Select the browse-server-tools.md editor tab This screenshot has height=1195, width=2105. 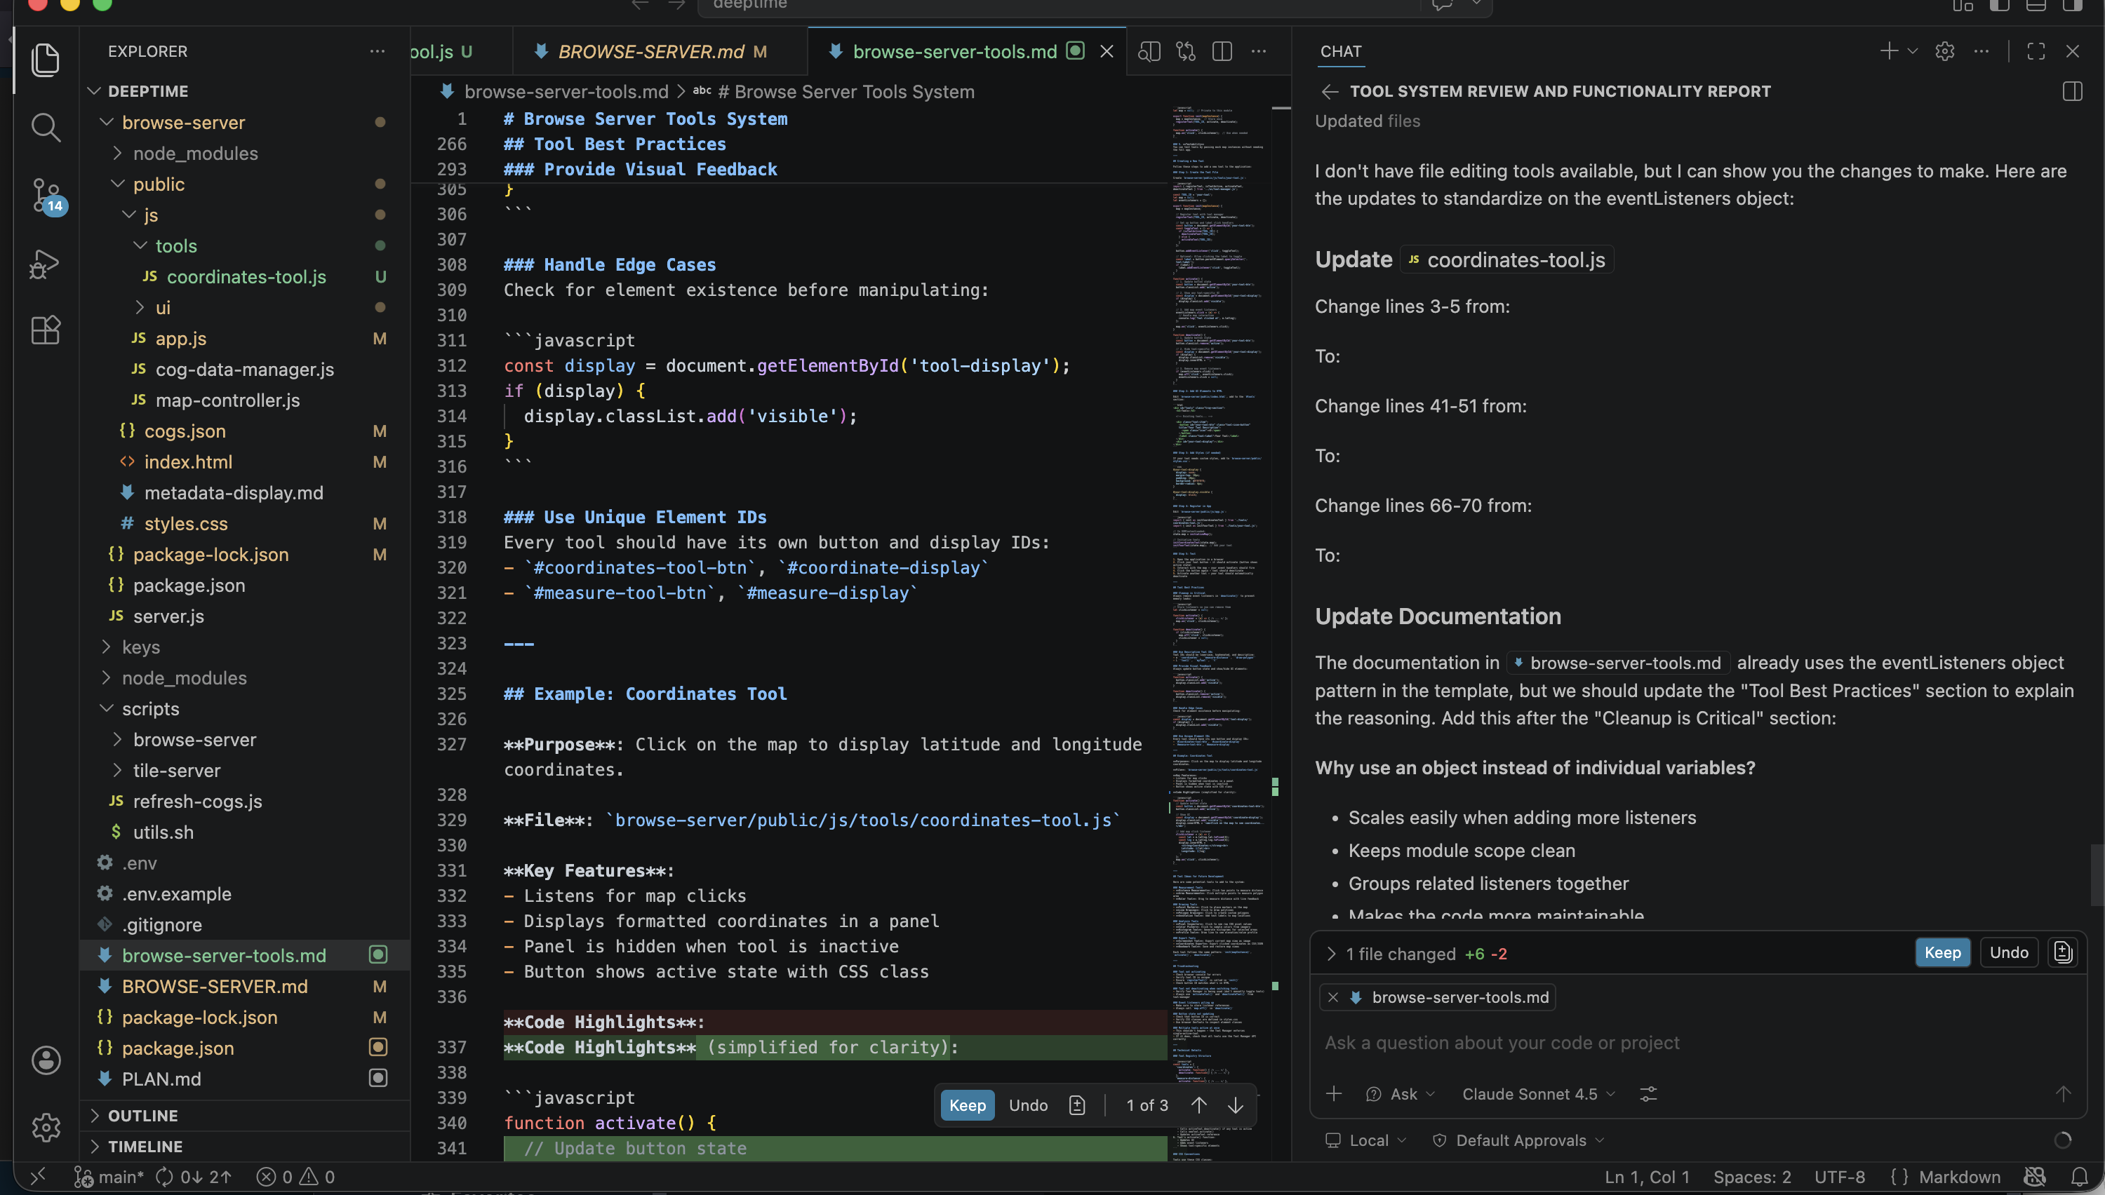(x=954, y=51)
